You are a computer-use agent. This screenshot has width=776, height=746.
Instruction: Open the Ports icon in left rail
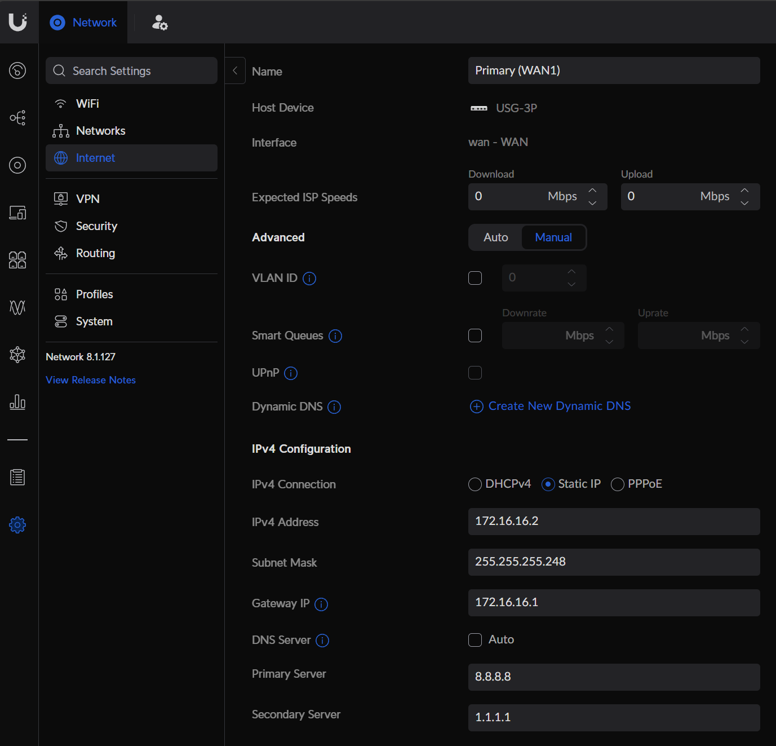(x=17, y=260)
